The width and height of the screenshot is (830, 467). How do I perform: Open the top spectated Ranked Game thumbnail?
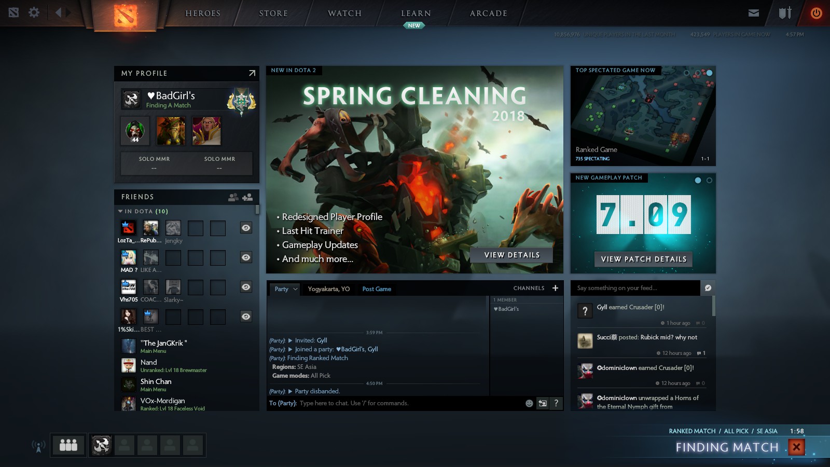[643, 116]
